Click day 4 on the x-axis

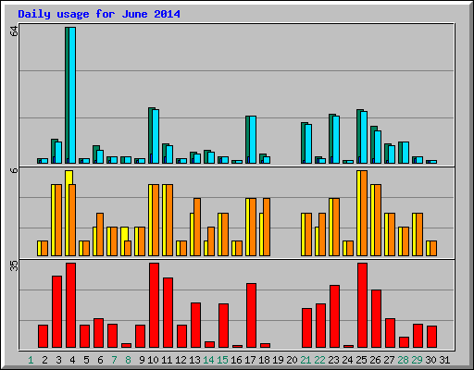pos(72,360)
